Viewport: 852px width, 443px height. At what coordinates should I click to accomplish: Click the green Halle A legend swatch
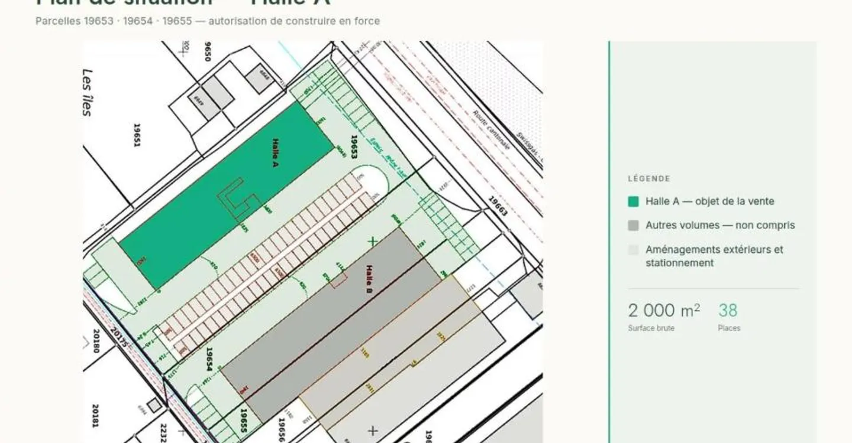634,201
